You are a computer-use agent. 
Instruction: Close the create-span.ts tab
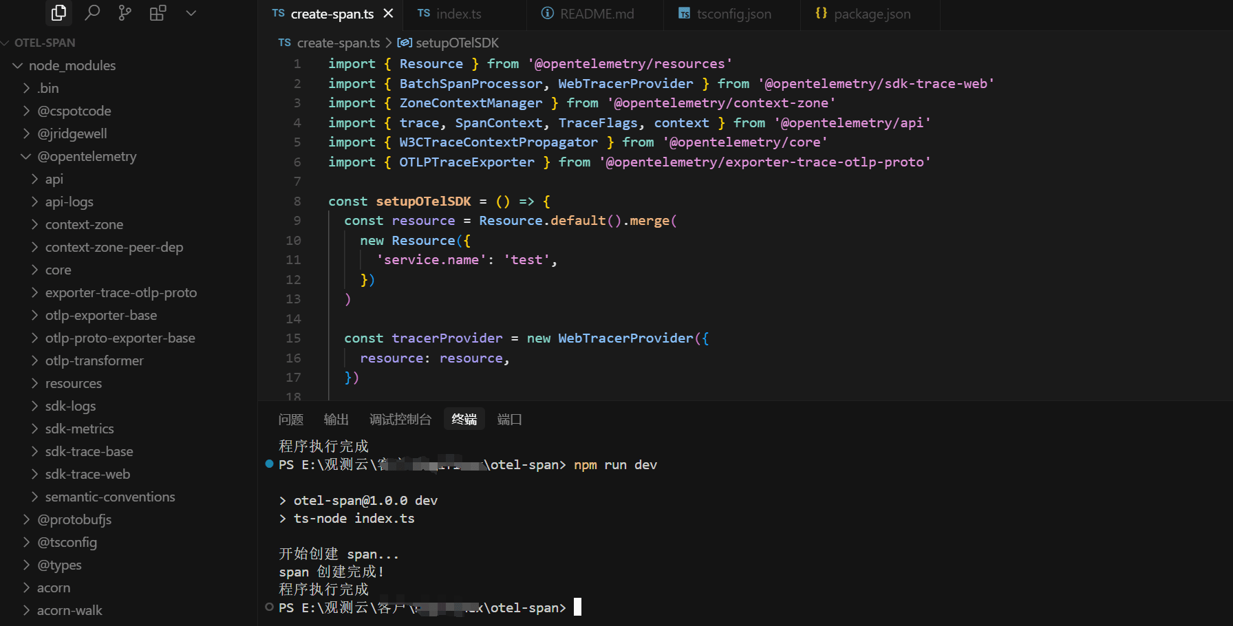[388, 14]
